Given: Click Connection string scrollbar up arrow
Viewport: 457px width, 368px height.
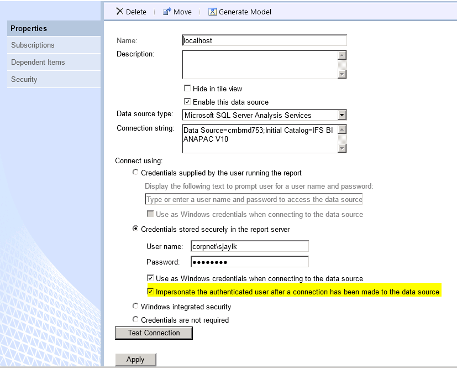Looking at the screenshot, I should pyautogui.click(x=342, y=129).
